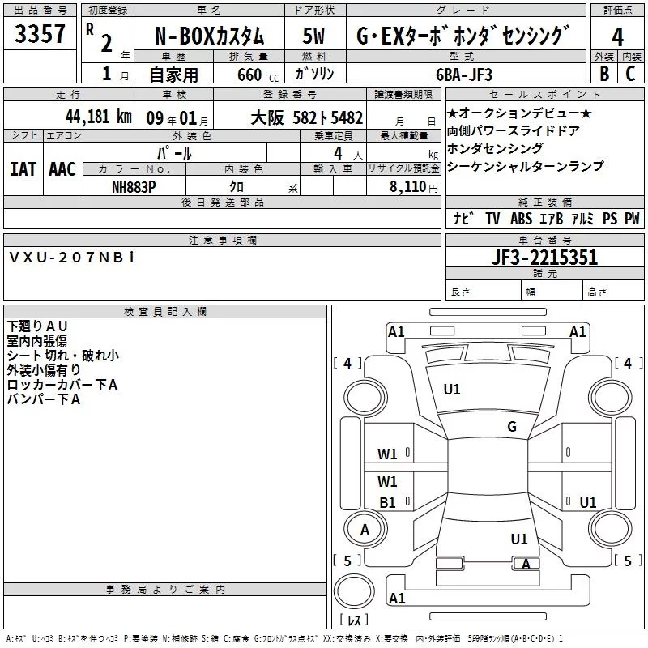
Task: Select the fuel type ガソリン
Action: (314, 74)
